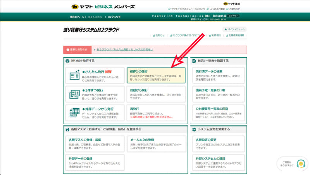
Task: Open B2クラウド操作ガイド link
Action: (186, 35)
